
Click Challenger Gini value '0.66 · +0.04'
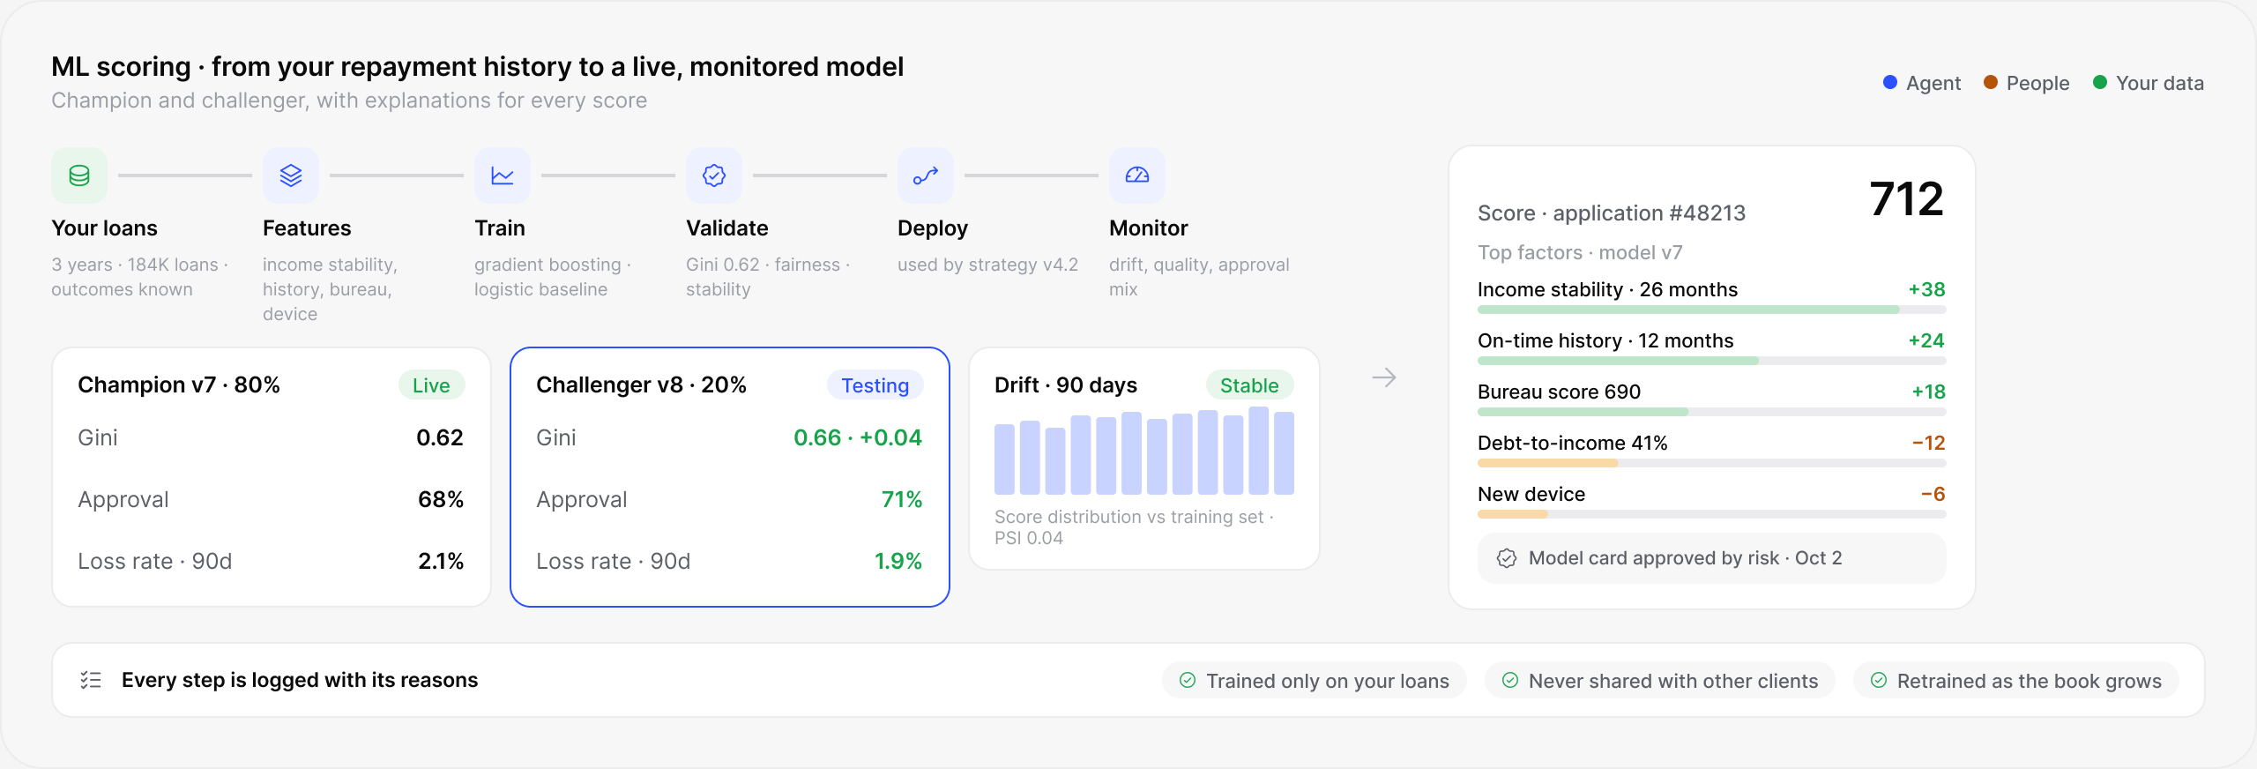tap(858, 437)
